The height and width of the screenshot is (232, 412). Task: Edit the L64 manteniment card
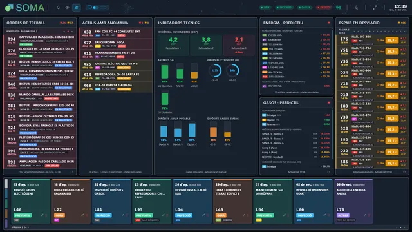click(285, 215)
